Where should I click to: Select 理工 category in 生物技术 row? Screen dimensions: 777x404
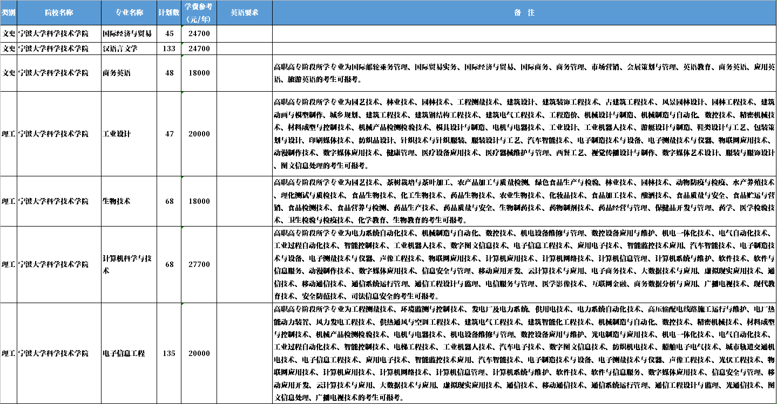point(8,201)
